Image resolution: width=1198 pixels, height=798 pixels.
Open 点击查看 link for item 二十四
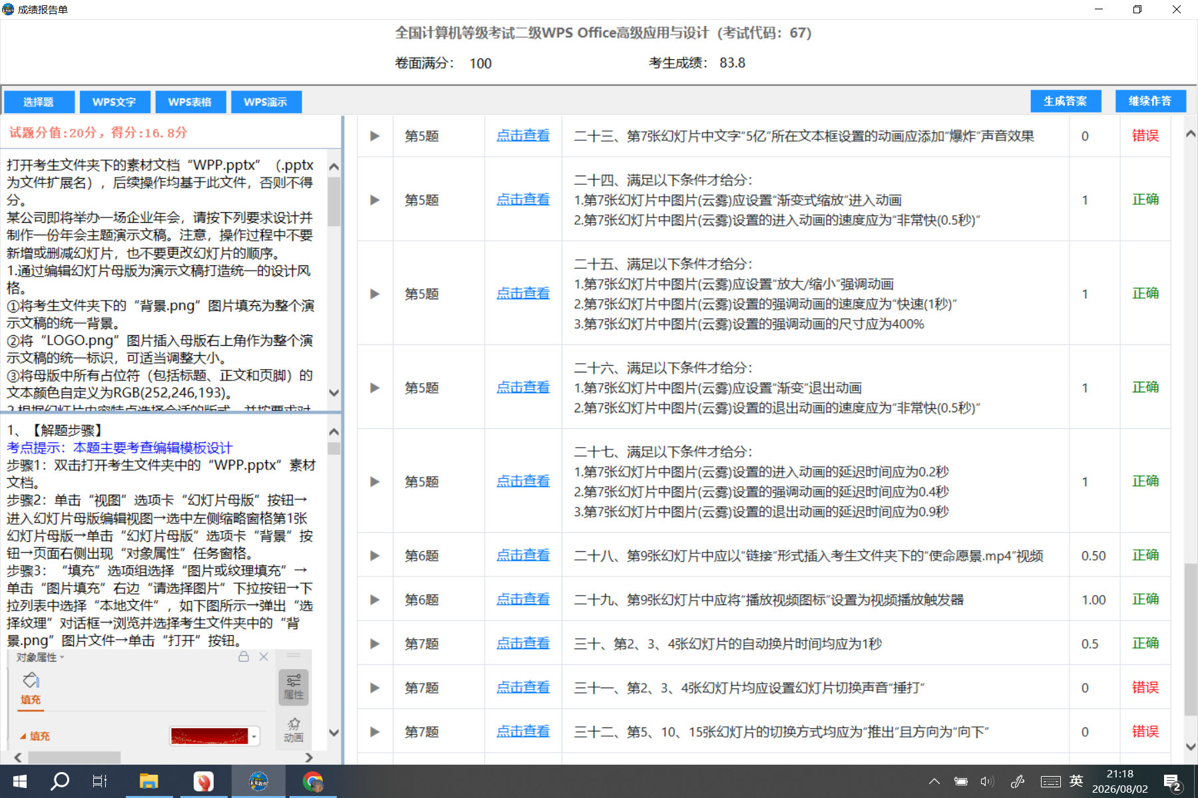click(523, 199)
